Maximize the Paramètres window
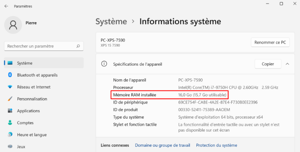The width and height of the screenshot is (300, 152). (281, 4)
